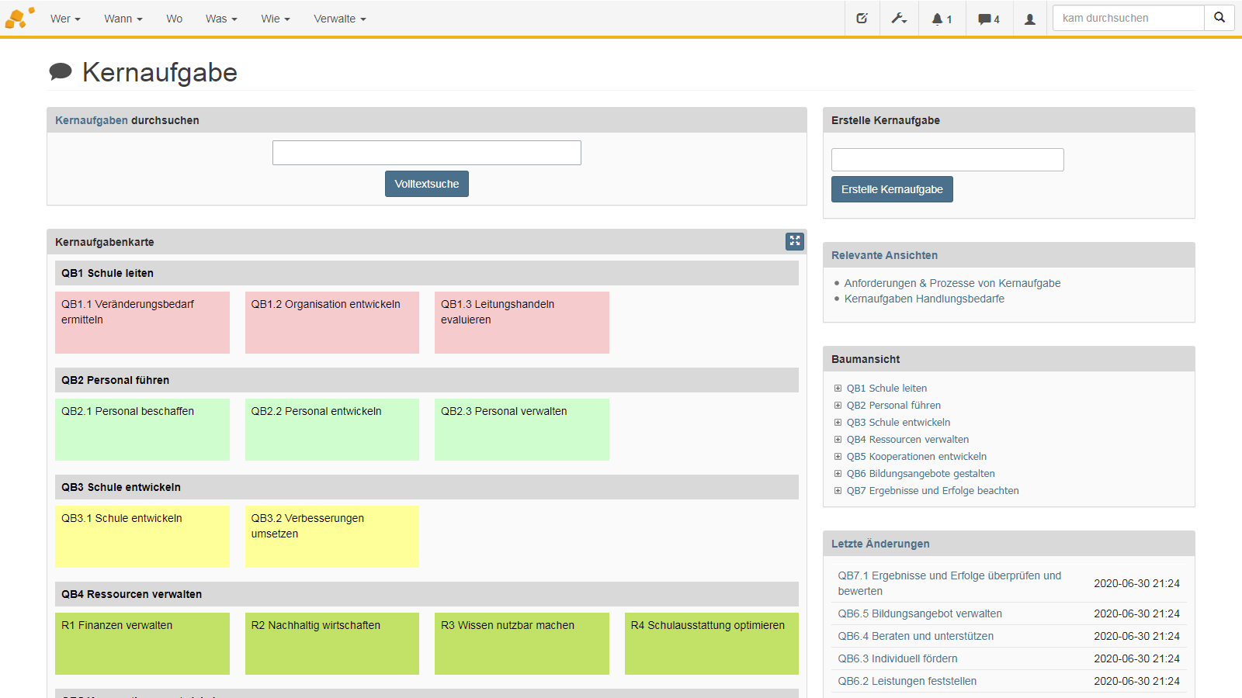Image resolution: width=1242 pixels, height=698 pixels.
Task: Open Anforderungen & Prozesse von Kernaufgabe link
Action: [952, 283]
